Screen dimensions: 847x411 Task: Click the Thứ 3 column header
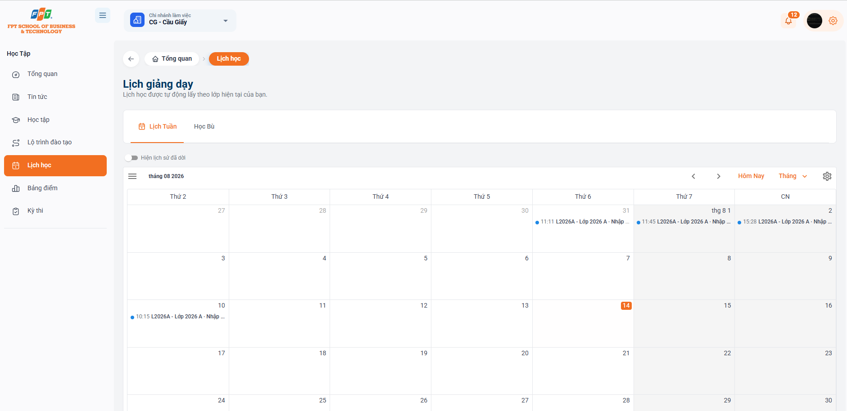[x=279, y=197]
